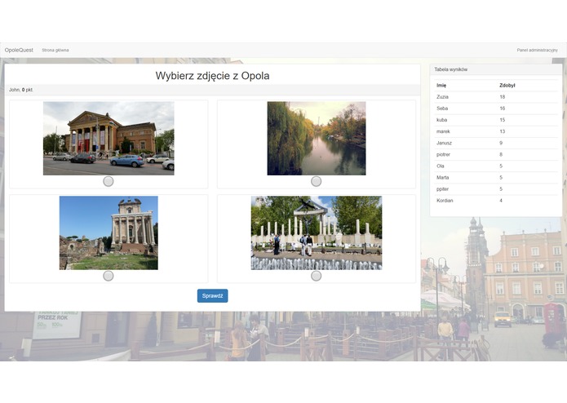567x403 pixels.
Task: Click Kordian's score of 4
Action: coord(501,201)
